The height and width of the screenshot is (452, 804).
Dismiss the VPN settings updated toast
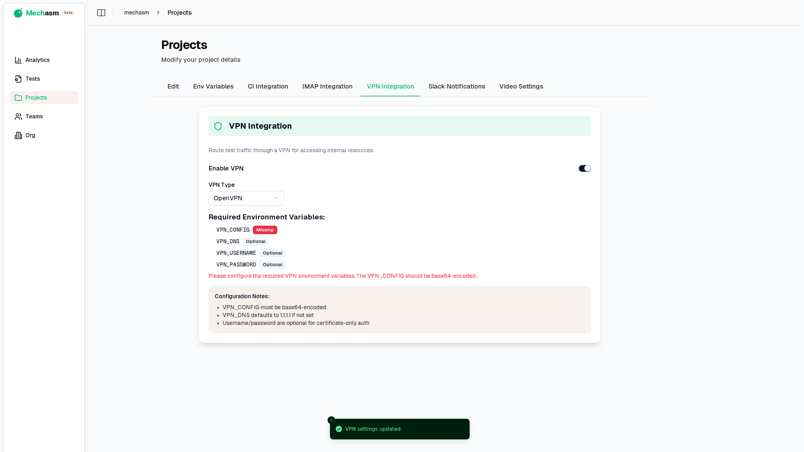[331, 420]
